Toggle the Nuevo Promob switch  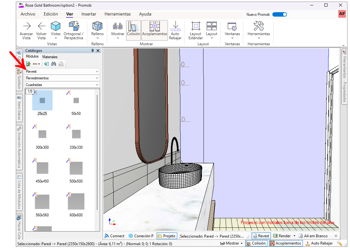coord(279,15)
